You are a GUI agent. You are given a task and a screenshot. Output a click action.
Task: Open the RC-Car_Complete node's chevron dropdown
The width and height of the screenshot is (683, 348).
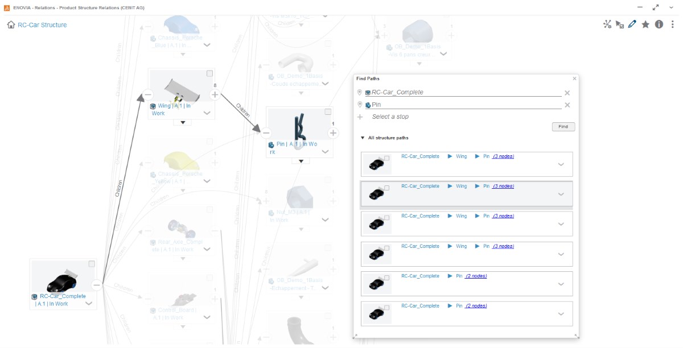(x=89, y=304)
